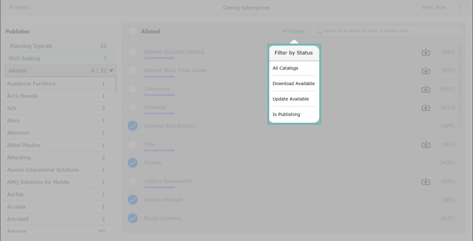The height and width of the screenshot is (241, 473).
Task: Select AIS publisher
Action: pos(60,108)
